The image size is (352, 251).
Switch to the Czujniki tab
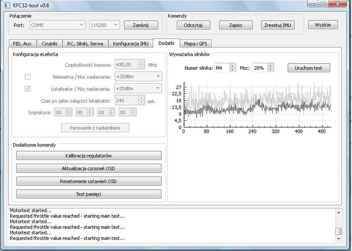tap(49, 44)
